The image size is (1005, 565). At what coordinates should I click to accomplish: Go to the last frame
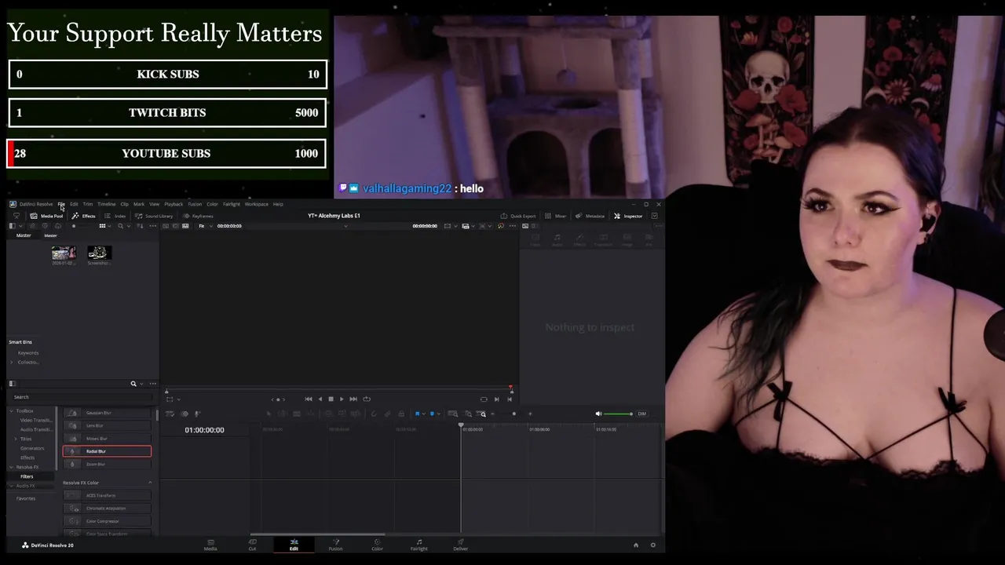[353, 399]
